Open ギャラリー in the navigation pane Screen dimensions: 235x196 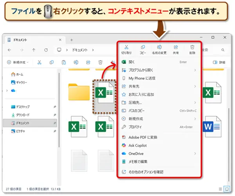coord(19,82)
